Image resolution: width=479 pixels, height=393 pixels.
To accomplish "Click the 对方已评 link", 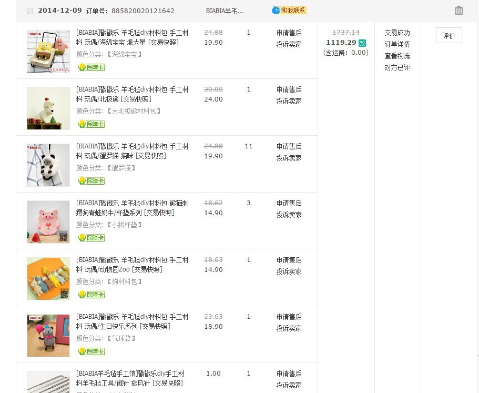I will pyautogui.click(x=397, y=67).
